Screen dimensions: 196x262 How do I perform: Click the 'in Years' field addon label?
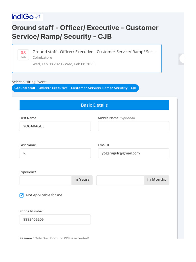coord(82,180)
